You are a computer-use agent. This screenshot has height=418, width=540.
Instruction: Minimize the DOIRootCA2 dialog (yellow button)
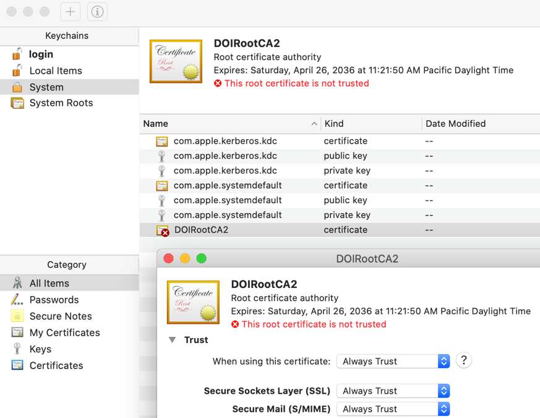coord(185,258)
